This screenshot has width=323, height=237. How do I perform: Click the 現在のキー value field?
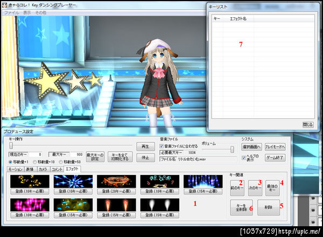pos(36,155)
